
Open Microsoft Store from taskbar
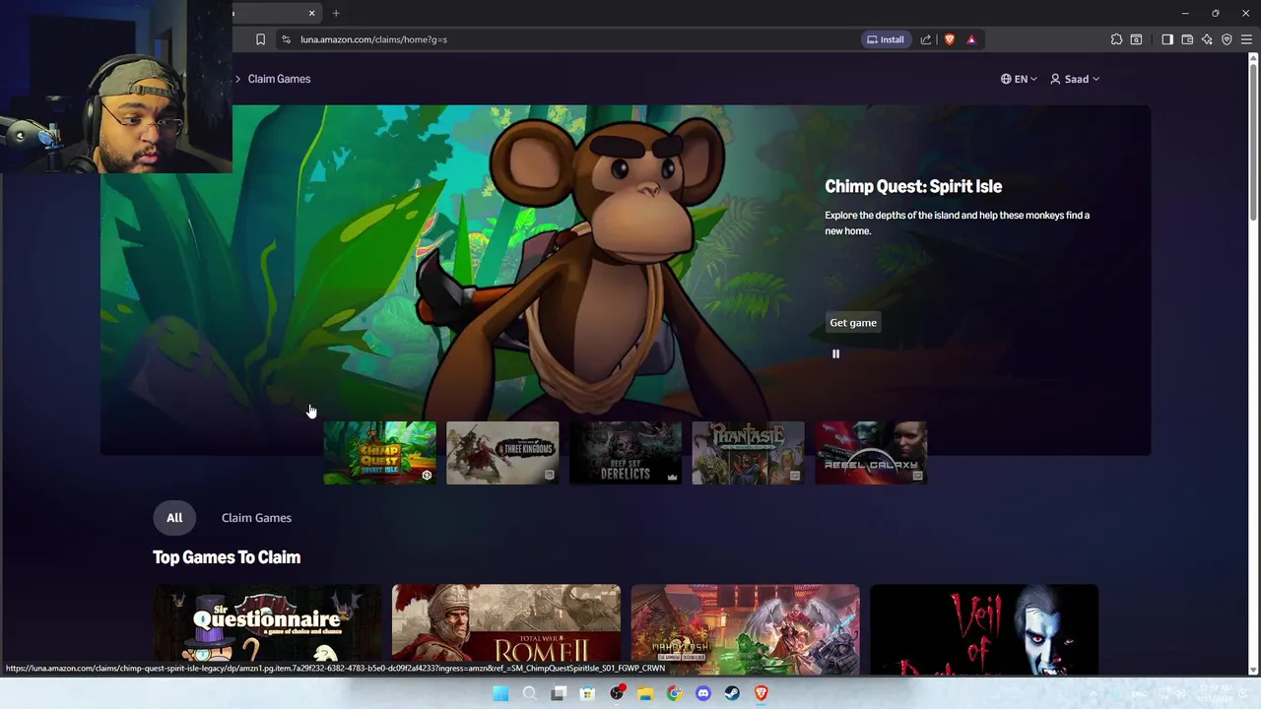(587, 693)
